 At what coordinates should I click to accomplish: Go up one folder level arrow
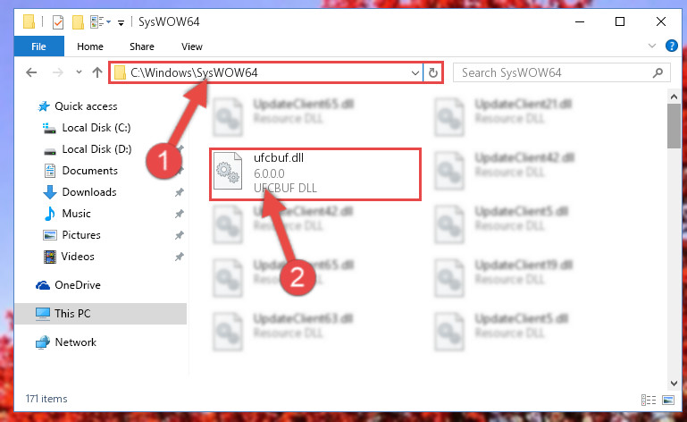(x=97, y=72)
